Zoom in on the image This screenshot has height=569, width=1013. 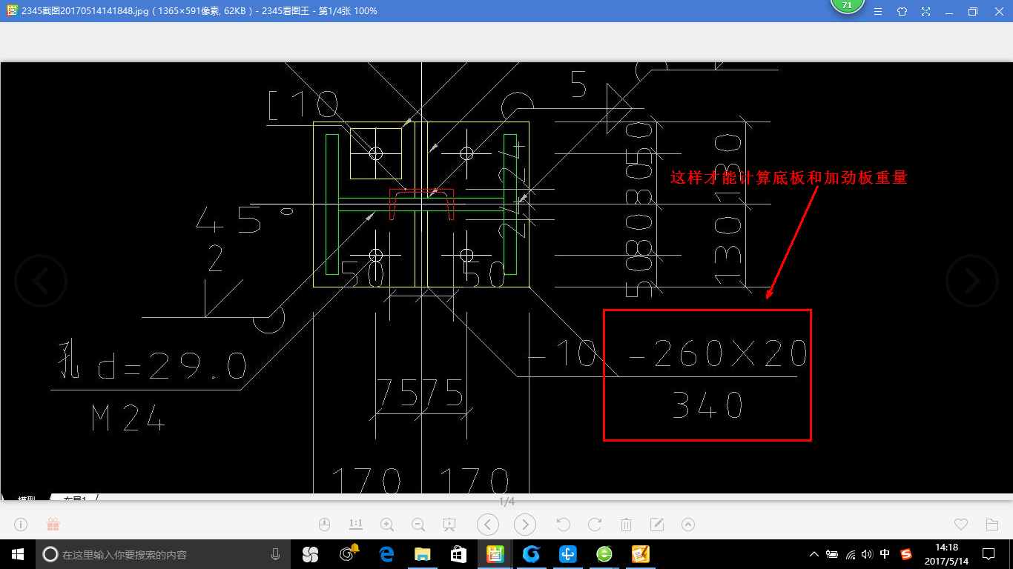tap(387, 525)
